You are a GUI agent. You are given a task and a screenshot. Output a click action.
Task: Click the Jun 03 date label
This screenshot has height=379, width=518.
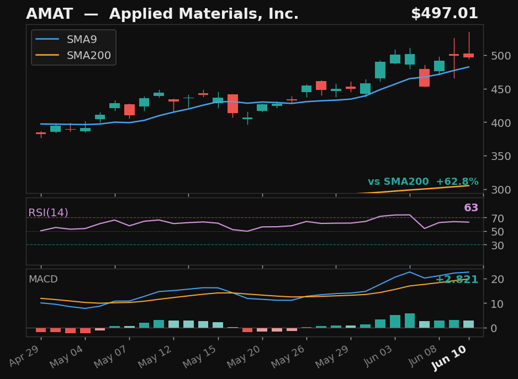379,356
